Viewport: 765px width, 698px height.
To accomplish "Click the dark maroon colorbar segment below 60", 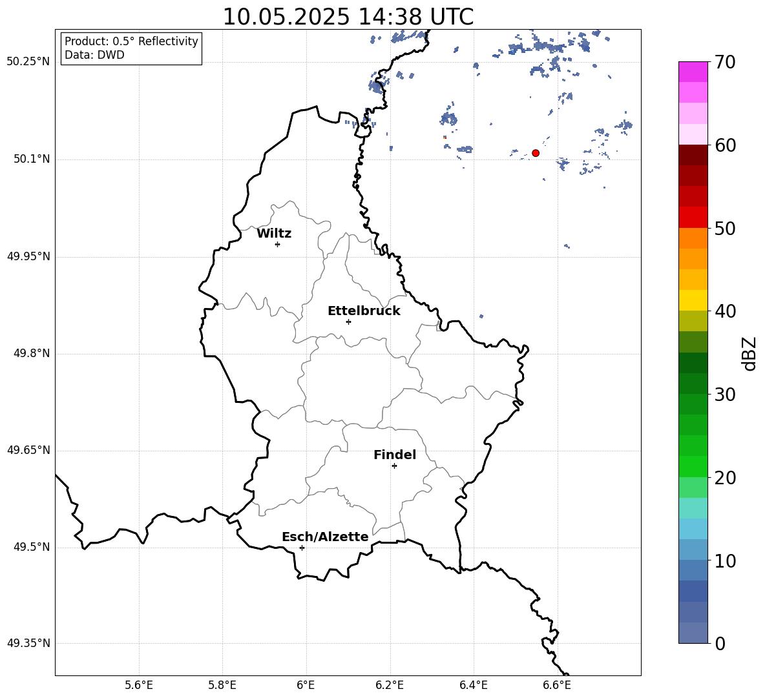I will 693,155.
